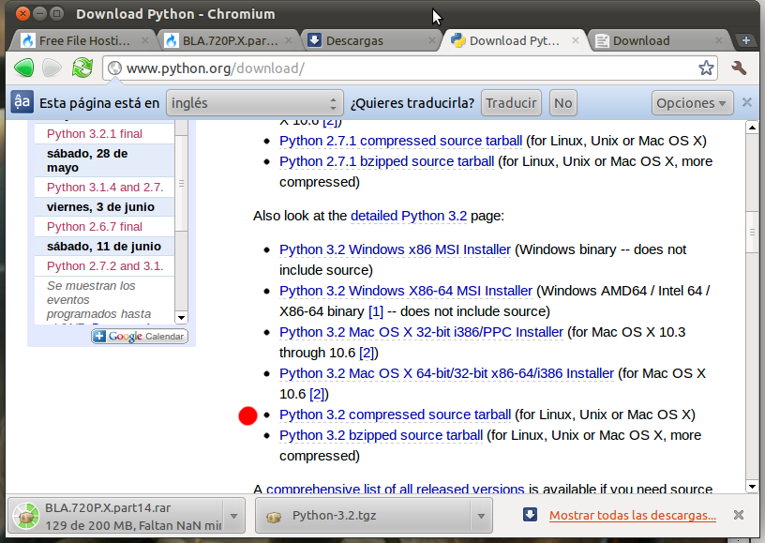Go back with the green back arrow
The height and width of the screenshot is (543, 765).
[24, 68]
